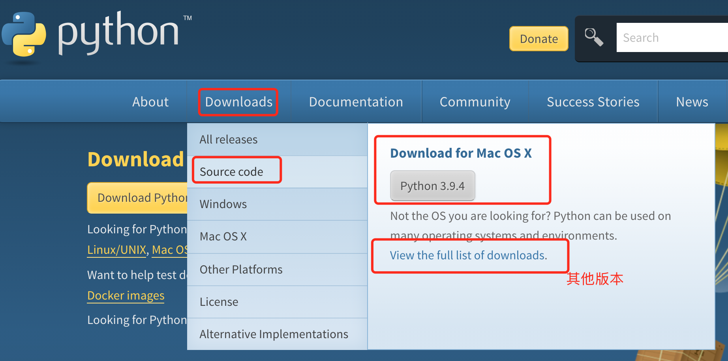Open the Downloads menu
Viewport: 728px width, 361px height.
pyautogui.click(x=238, y=102)
